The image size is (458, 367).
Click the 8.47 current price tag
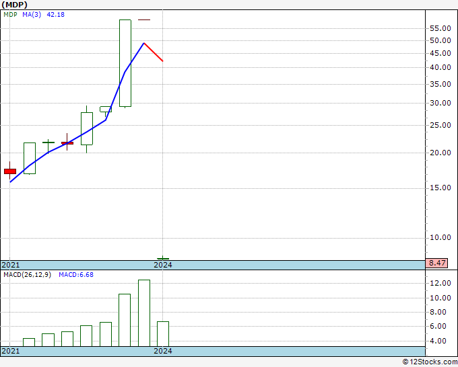(436, 263)
